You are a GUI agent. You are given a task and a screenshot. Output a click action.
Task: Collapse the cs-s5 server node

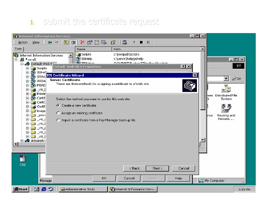pyautogui.click(x=16, y=60)
